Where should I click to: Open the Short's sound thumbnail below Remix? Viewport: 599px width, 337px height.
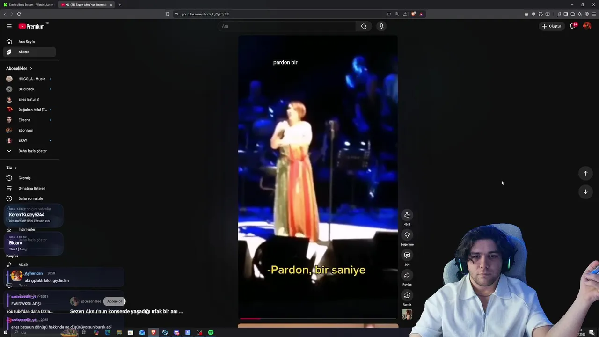click(407, 315)
